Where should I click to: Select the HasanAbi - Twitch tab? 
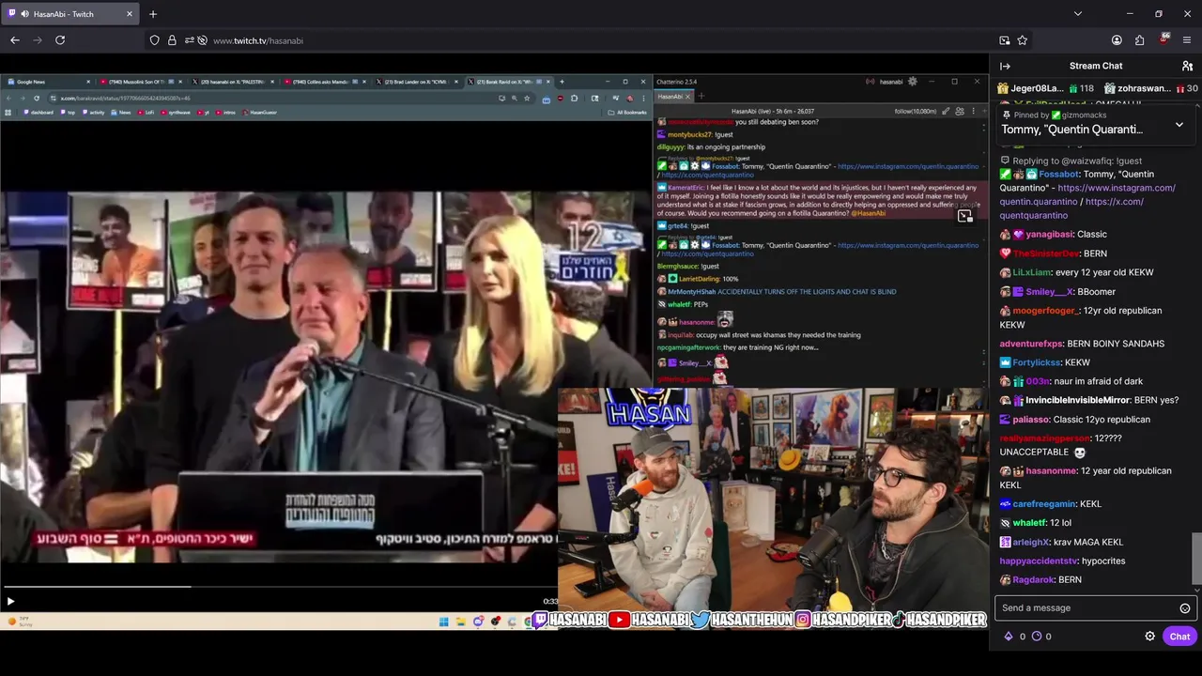(70, 14)
